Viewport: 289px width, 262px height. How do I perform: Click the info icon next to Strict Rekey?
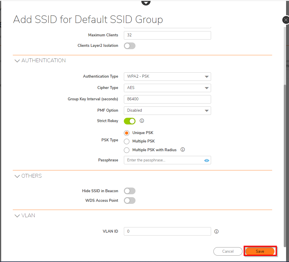[x=142, y=121]
